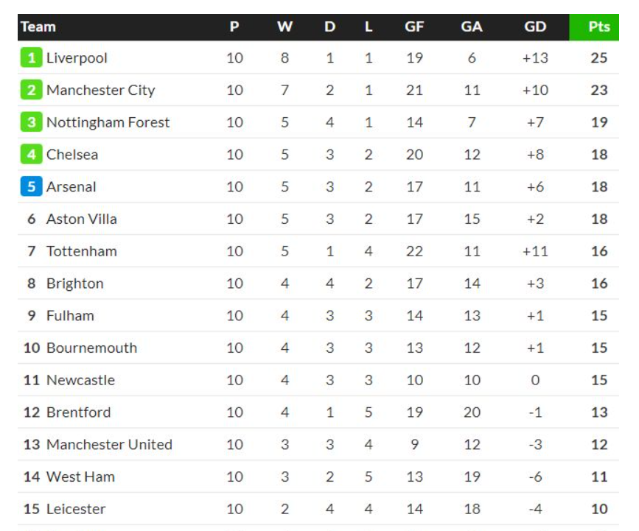Open the Manchester United team link
Viewport: 639px width, 531px height.
pos(109,445)
